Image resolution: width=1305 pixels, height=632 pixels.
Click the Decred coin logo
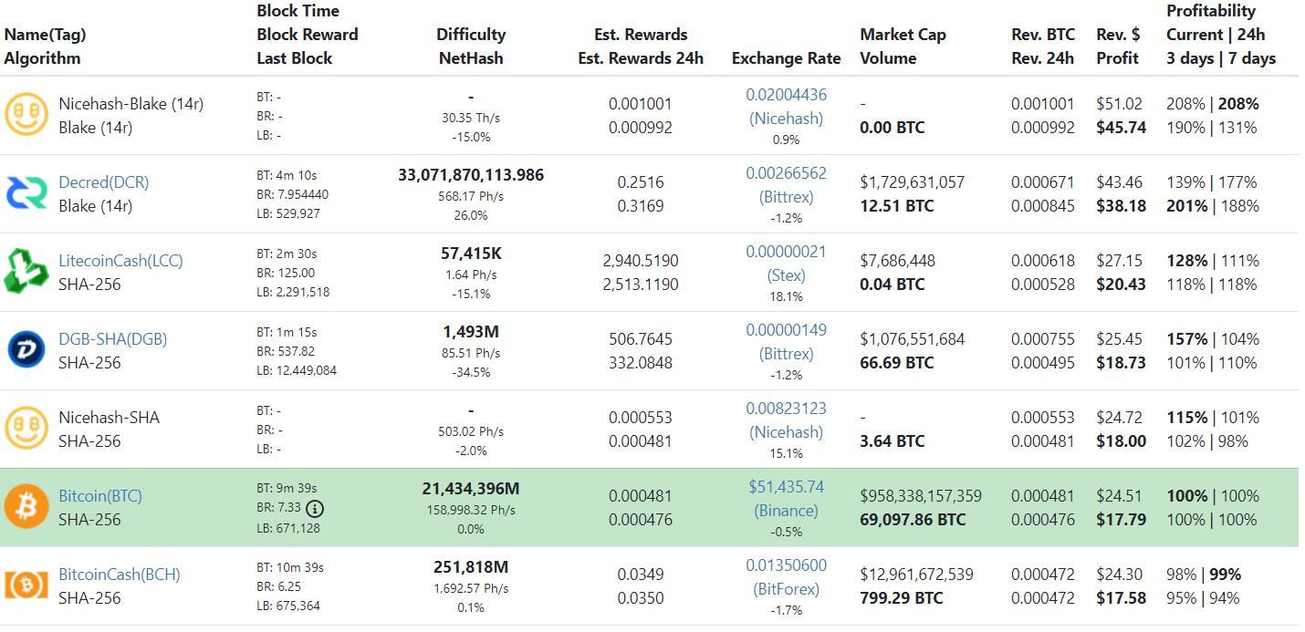(x=26, y=193)
